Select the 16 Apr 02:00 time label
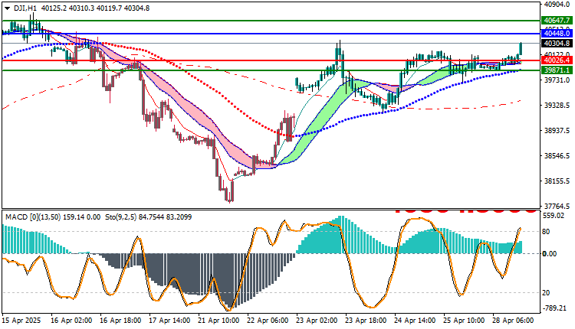Image resolution: width=575 pixels, height=329 pixels. (x=71, y=321)
